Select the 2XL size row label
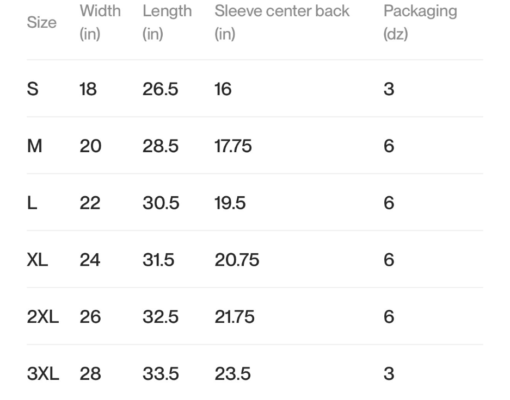The height and width of the screenshot is (400, 510). (43, 316)
